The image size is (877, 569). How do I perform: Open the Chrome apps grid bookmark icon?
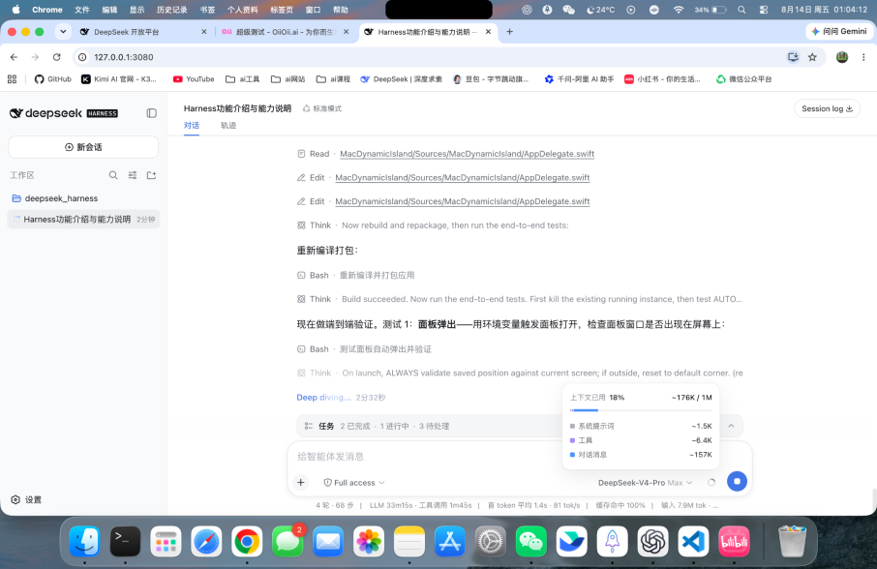click(12, 79)
